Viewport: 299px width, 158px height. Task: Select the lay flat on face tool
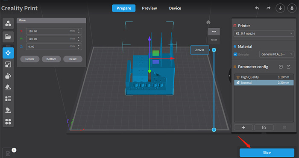point(8,87)
